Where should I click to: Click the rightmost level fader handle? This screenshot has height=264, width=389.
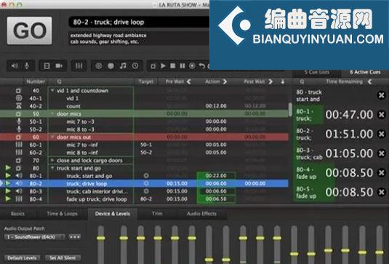pos(380,252)
